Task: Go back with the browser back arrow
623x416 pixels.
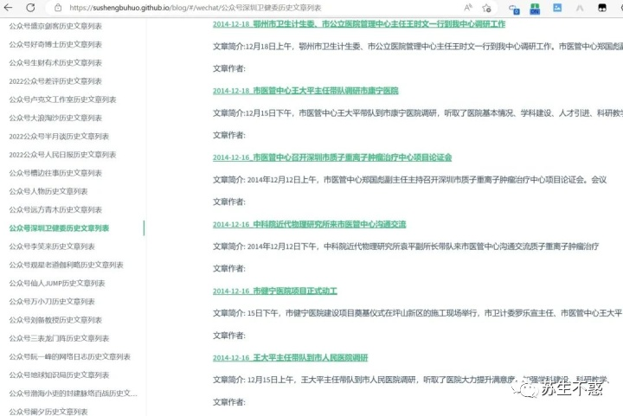Action: coord(8,8)
